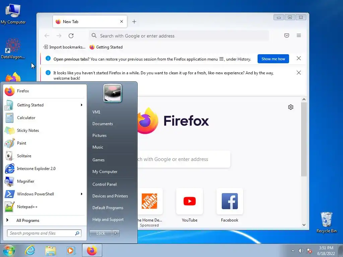Open Internet Explorer from the taskbar
Screen dimensions: 343x257
pyautogui.click(x=30, y=250)
